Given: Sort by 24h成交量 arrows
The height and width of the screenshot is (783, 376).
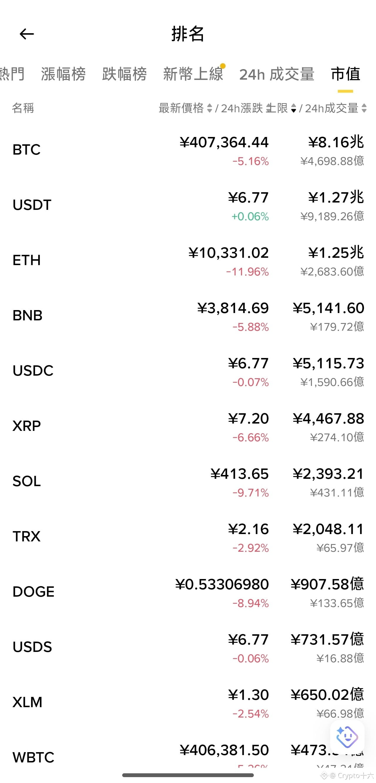Looking at the screenshot, I should (364, 108).
